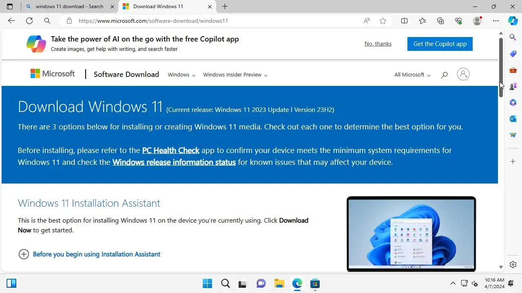Screen dimensions: 522x293
Task: Open File Explorer from taskbar
Action: [x=279, y=283]
